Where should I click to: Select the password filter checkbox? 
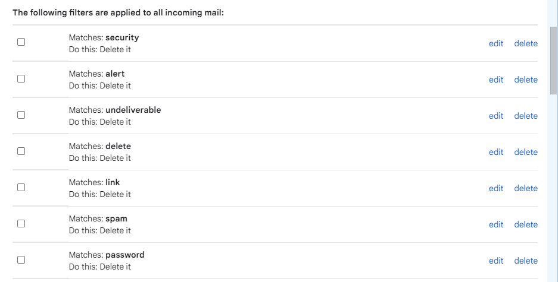coord(21,259)
